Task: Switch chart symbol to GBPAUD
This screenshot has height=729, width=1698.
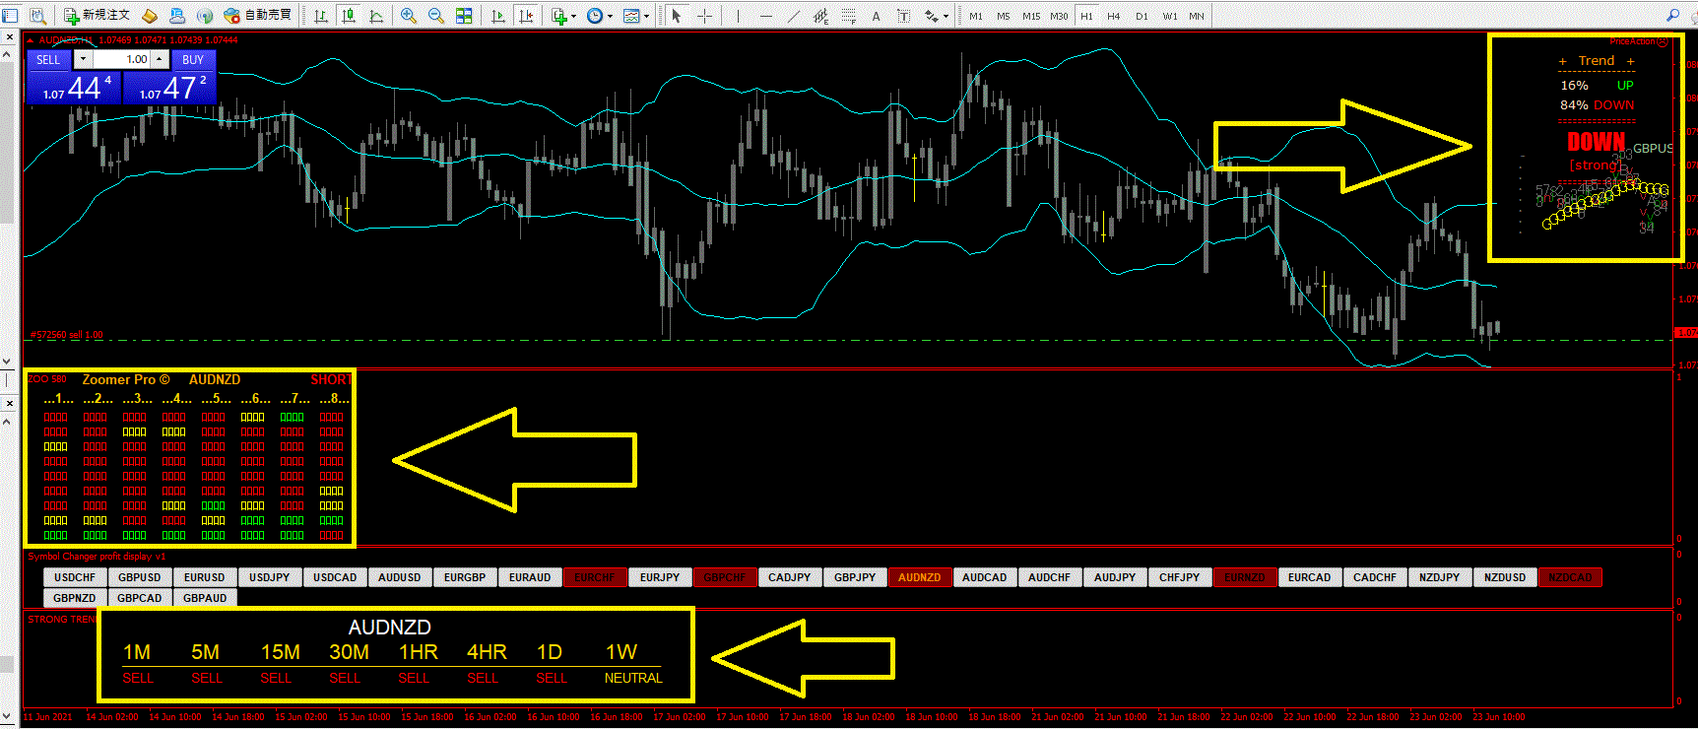Action: (205, 598)
